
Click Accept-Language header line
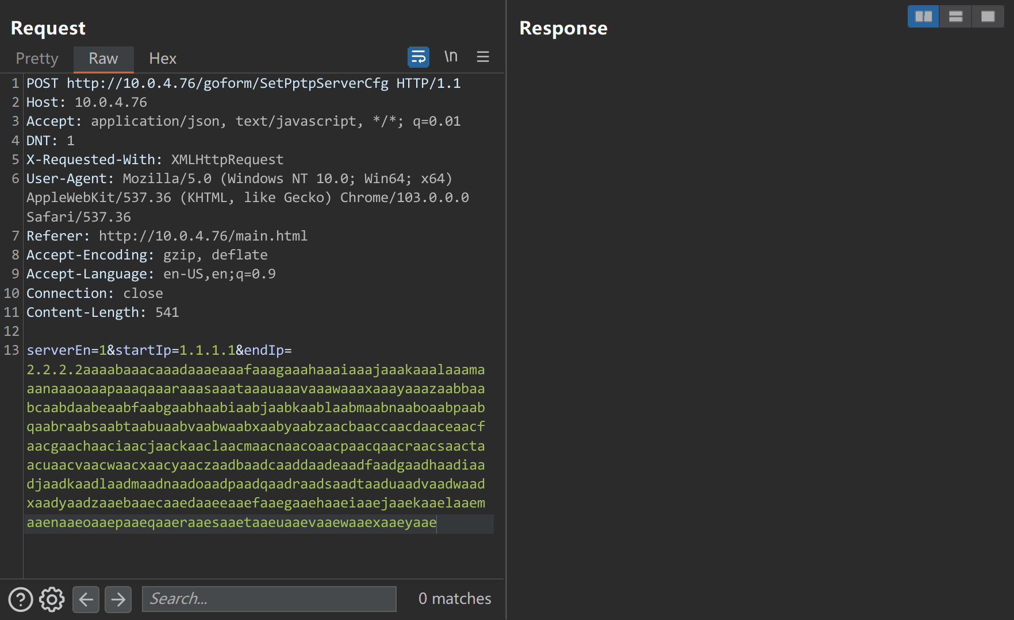click(x=151, y=274)
